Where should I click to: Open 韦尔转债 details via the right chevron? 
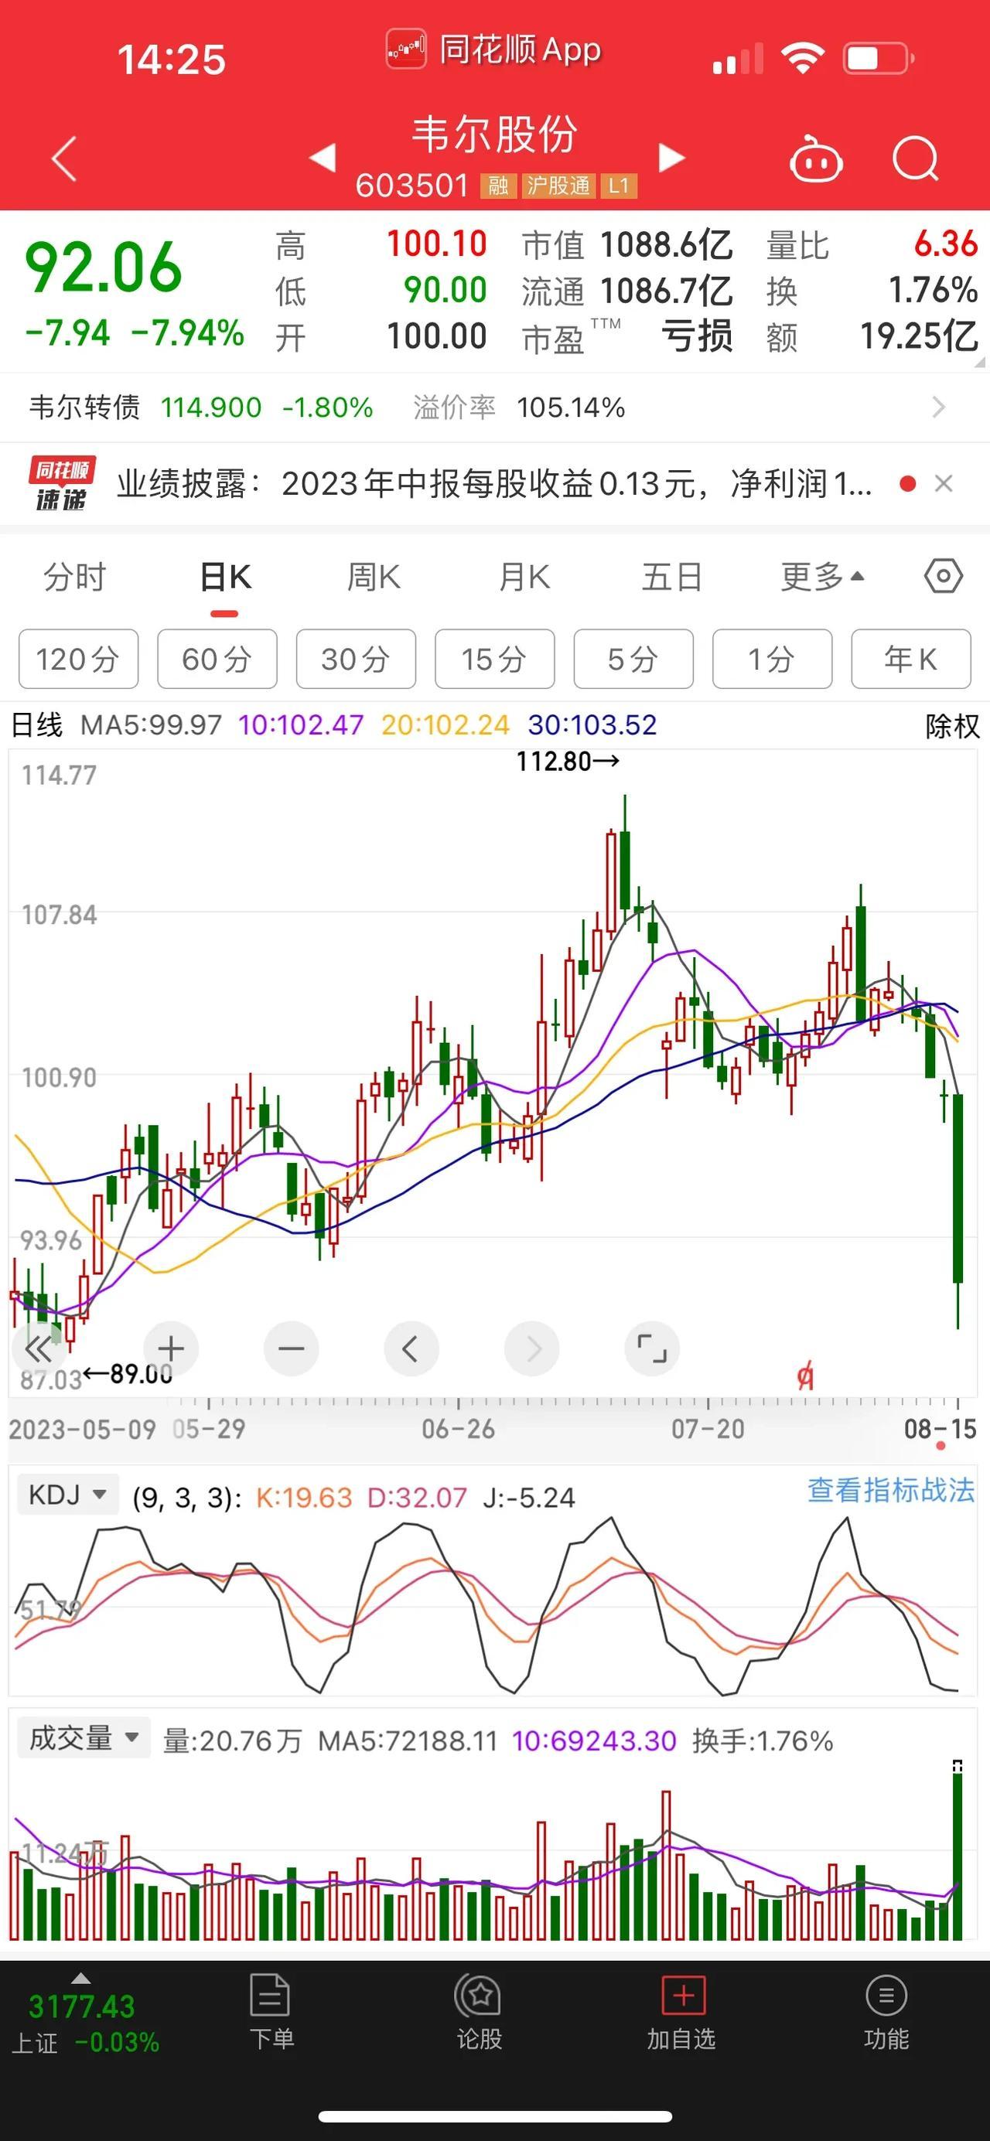[x=938, y=407]
